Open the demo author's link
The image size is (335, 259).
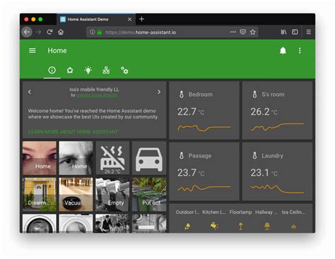[x=97, y=95]
